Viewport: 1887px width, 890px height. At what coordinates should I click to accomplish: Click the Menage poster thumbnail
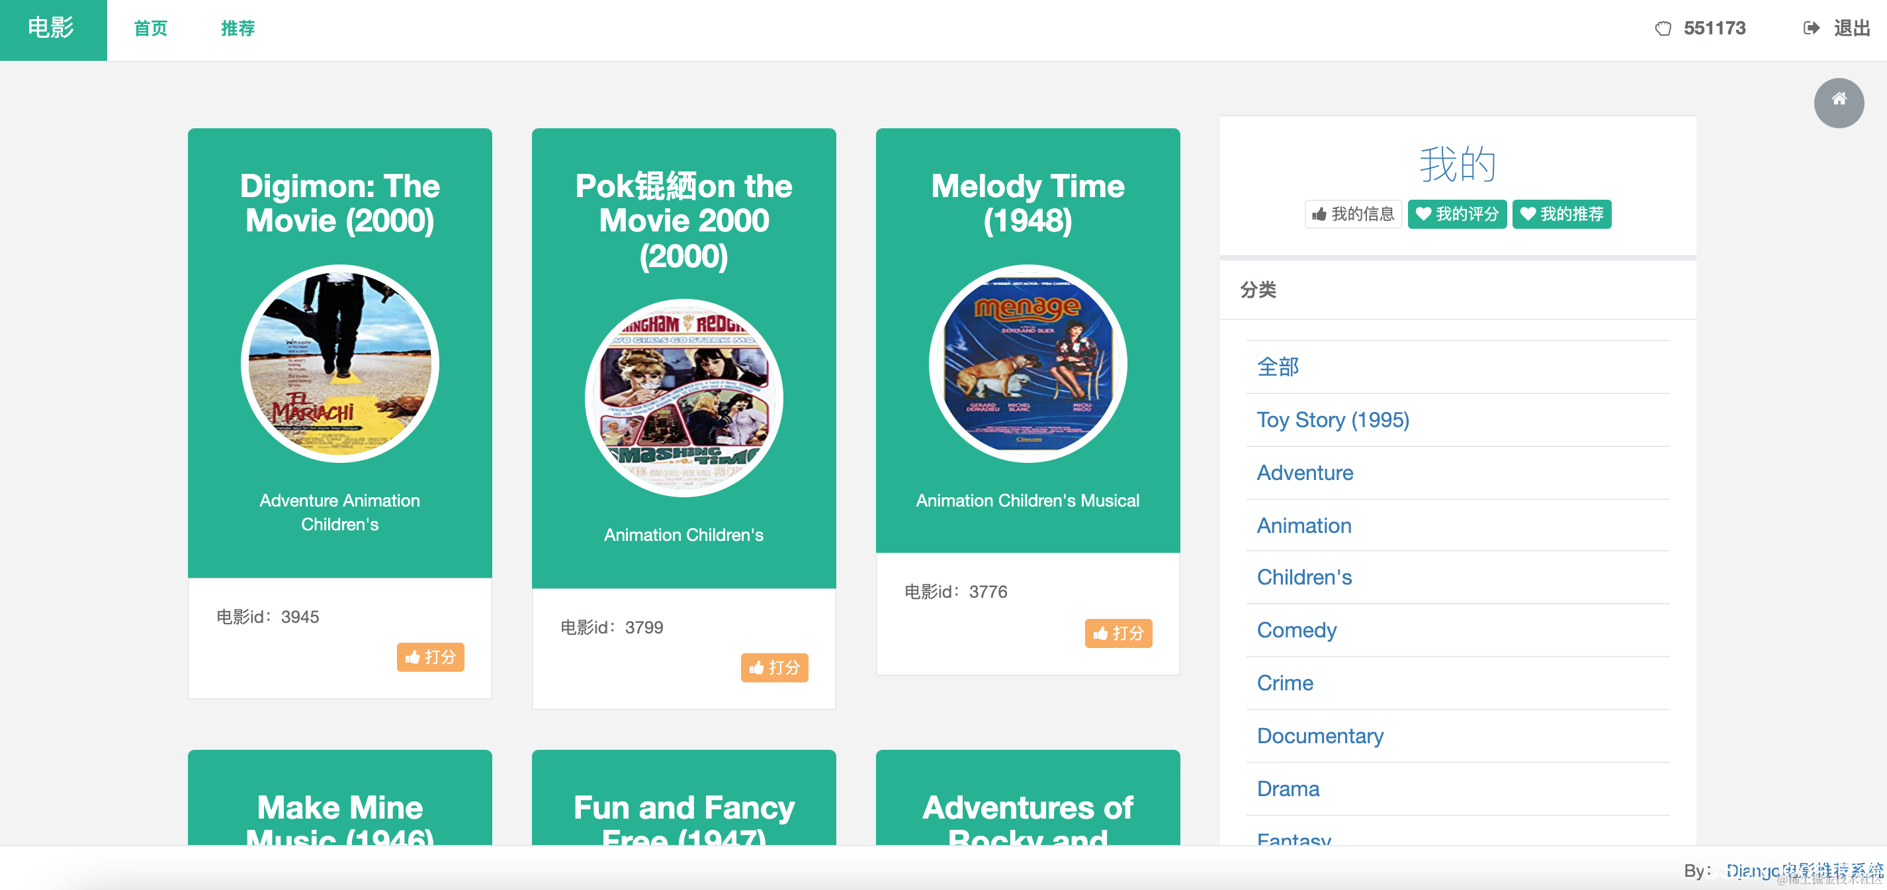point(1028,364)
